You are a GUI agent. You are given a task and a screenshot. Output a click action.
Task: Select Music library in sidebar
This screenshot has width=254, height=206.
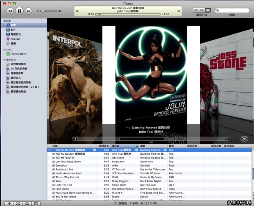click(24, 25)
